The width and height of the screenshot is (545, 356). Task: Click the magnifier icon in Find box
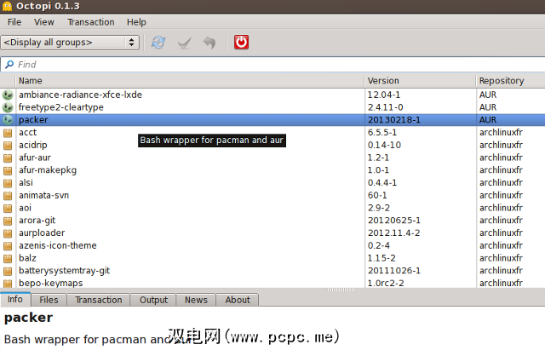(x=9, y=65)
